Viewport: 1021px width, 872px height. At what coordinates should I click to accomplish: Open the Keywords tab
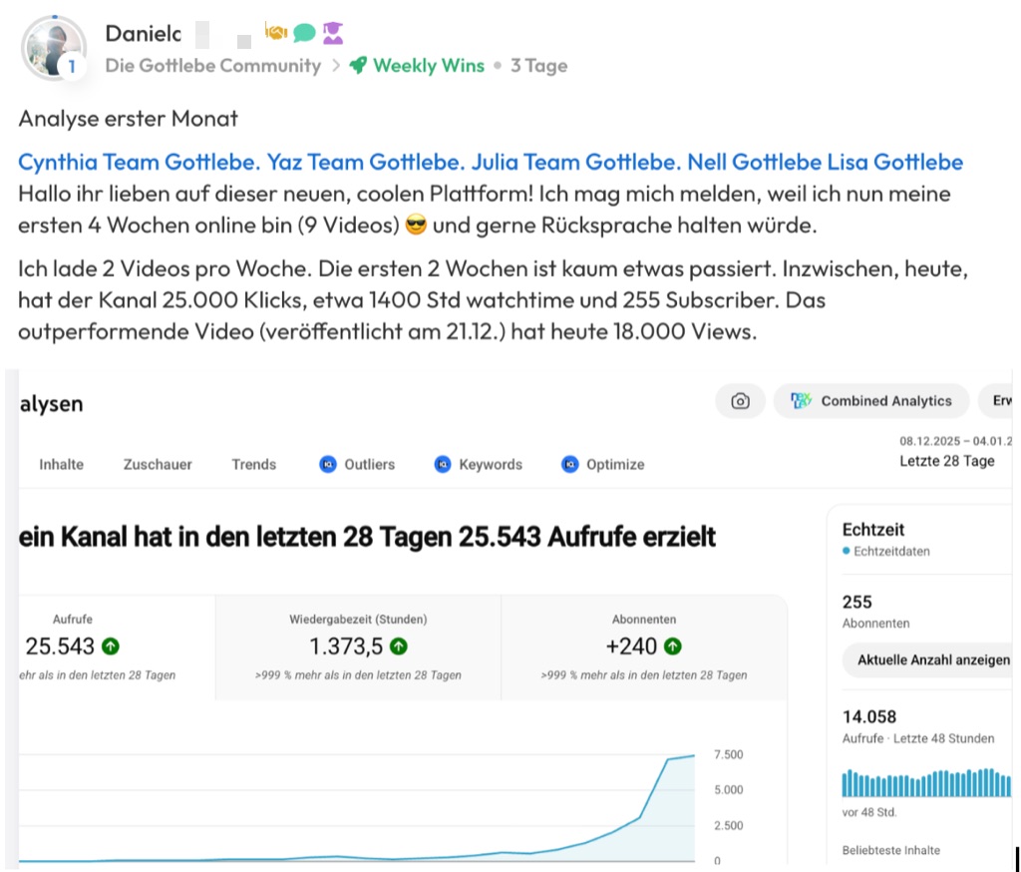tap(478, 464)
